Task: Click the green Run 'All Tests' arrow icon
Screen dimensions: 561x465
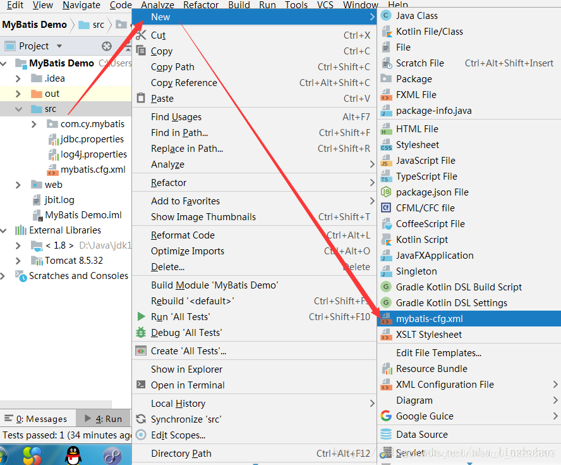Action: 141,316
